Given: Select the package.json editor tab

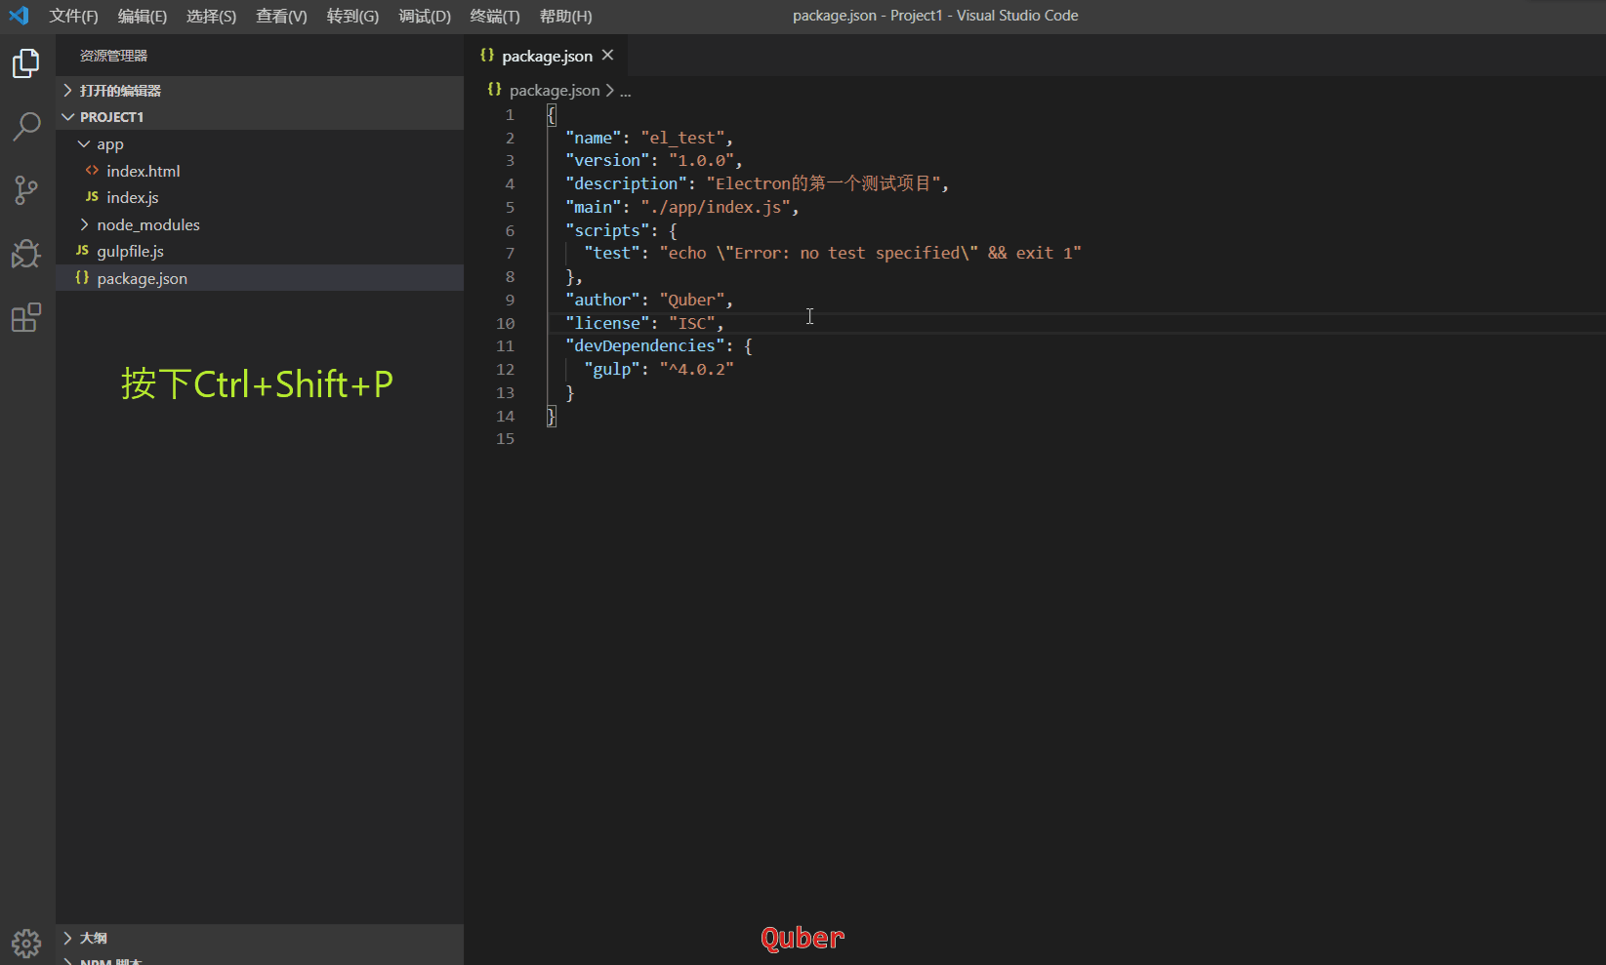Looking at the screenshot, I should [x=547, y=56].
